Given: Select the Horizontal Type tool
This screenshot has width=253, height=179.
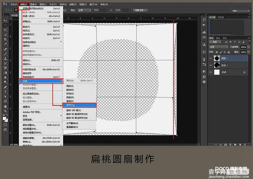Looking at the screenshot, I should tap(5, 92).
